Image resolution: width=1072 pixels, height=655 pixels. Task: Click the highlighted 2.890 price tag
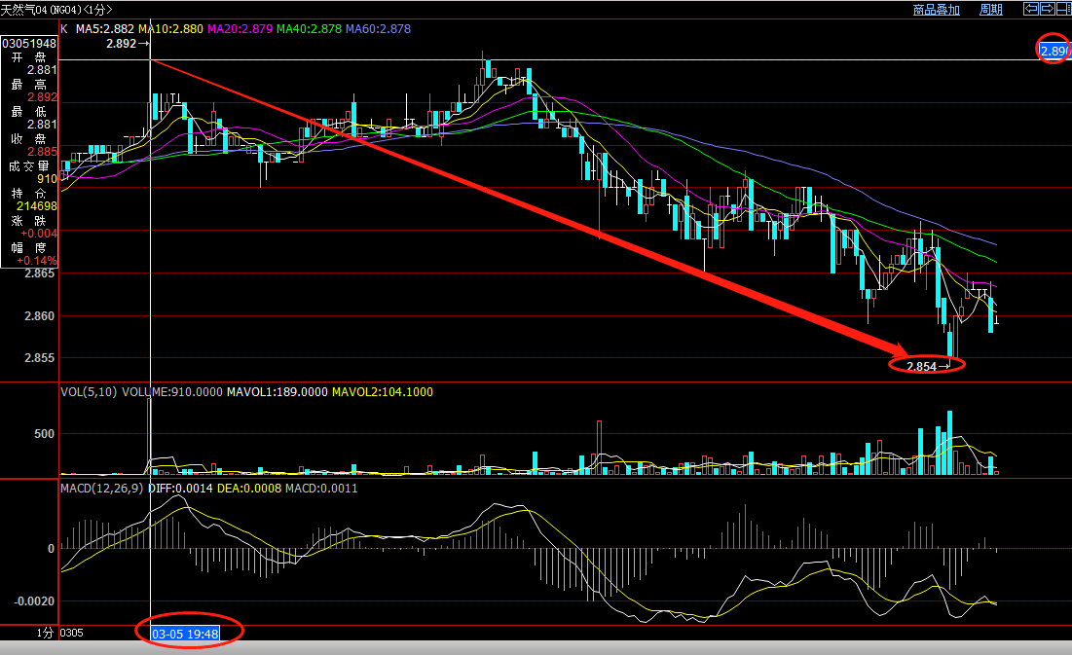click(x=1054, y=51)
